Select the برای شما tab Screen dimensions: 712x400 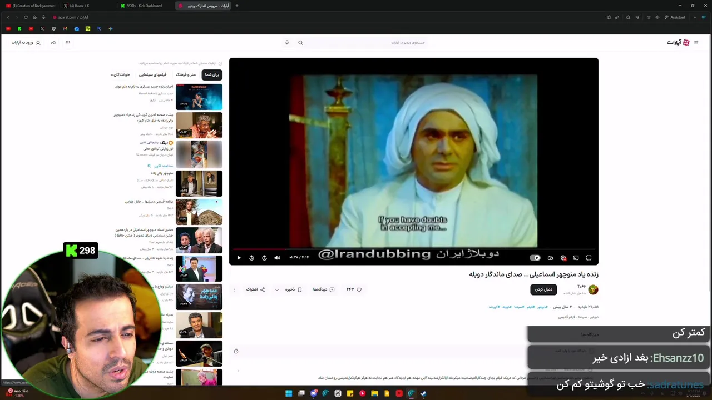coord(212,74)
